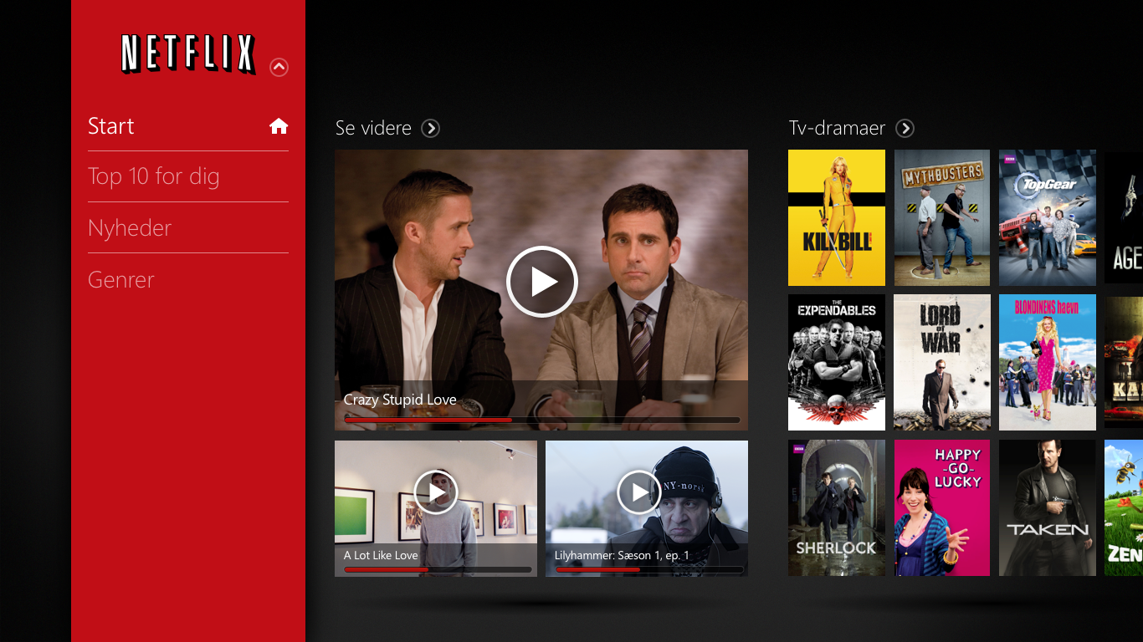Select the Sherlock poster

(x=837, y=507)
